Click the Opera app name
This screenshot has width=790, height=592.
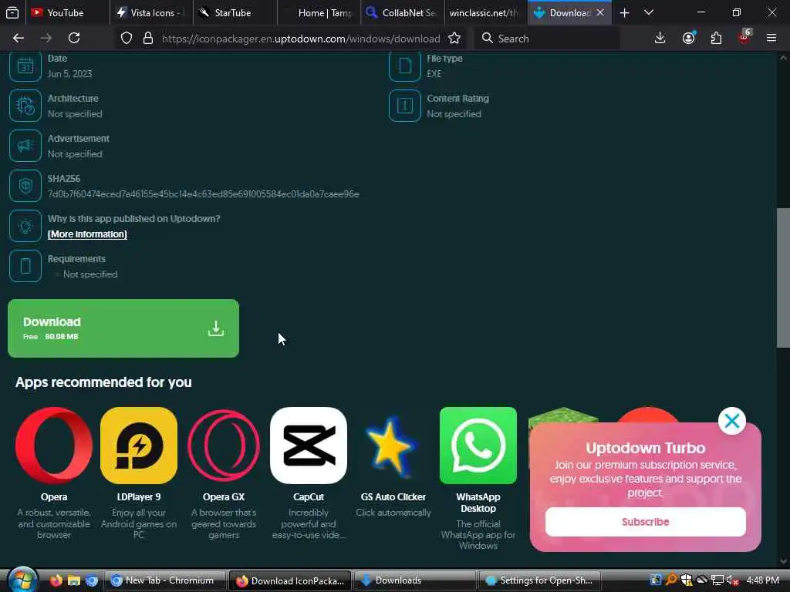click(54, 497)
